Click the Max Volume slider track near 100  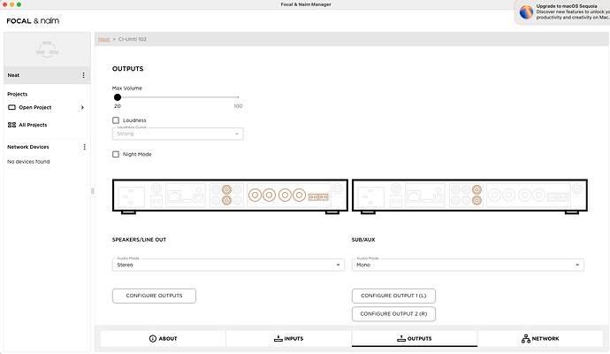point(237,97)
